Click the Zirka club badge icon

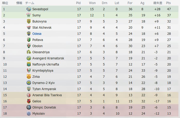[x=29, y=77]
